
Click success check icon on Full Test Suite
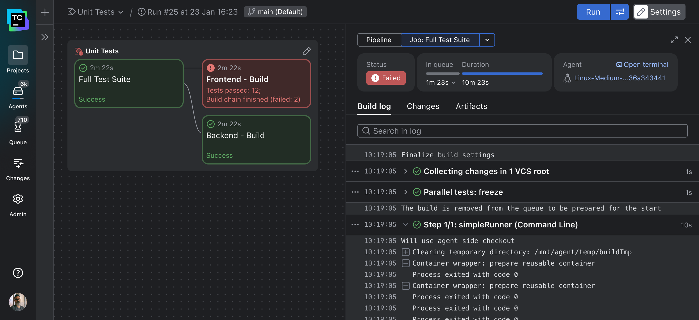point(83,68)
